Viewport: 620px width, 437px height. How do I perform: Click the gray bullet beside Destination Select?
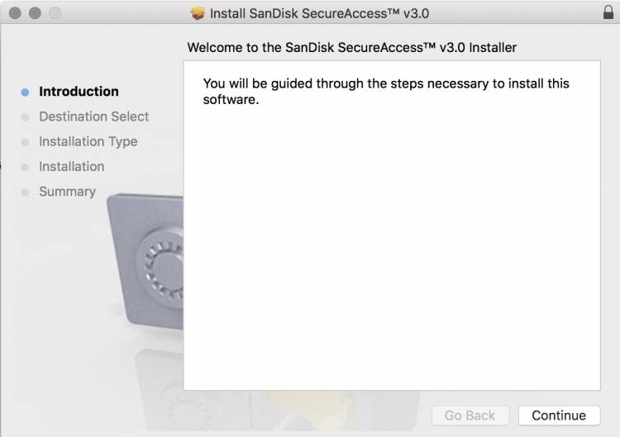tap(25, 117)
